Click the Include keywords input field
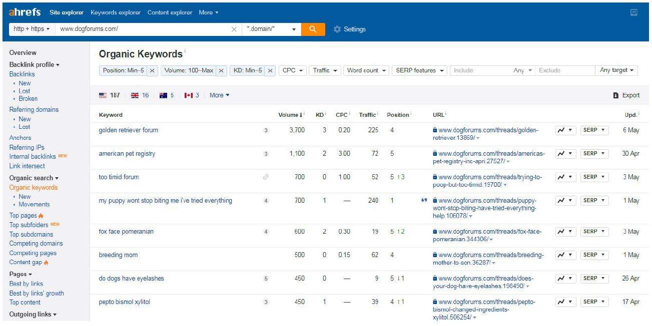 pyautogui.click(x=480, y=70)
